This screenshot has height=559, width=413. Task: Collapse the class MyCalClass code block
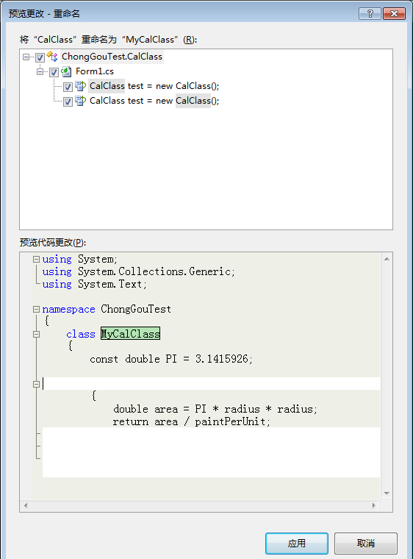coord(36,334)
